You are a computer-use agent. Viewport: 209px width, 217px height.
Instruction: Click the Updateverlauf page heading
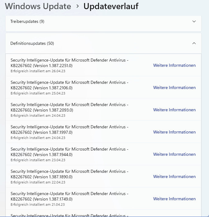(x=111, y=6)
